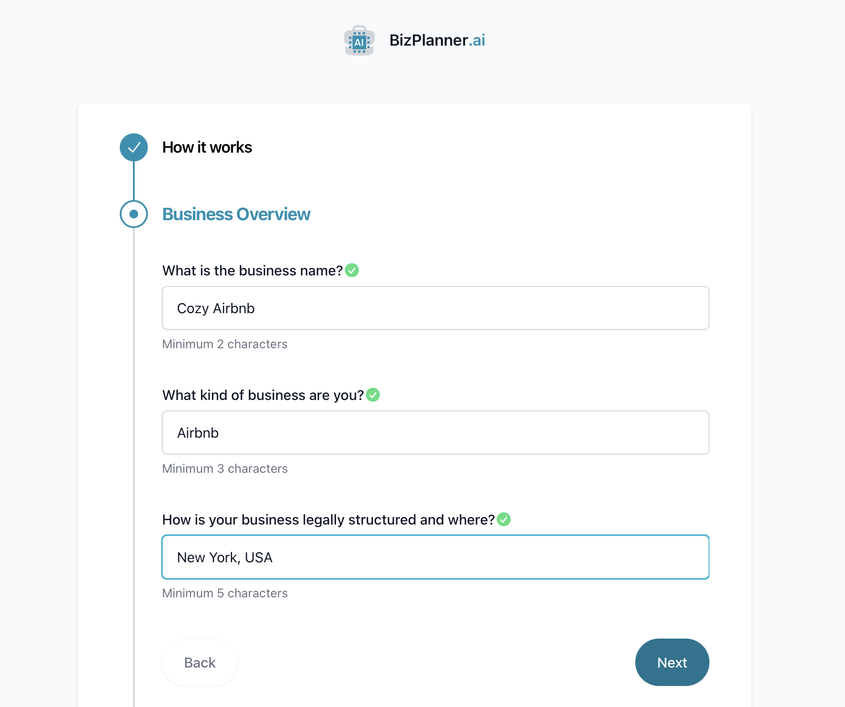
Task: Click the BizPlanner AI briefcase logo icon
Action: click(x=359, y=40)
